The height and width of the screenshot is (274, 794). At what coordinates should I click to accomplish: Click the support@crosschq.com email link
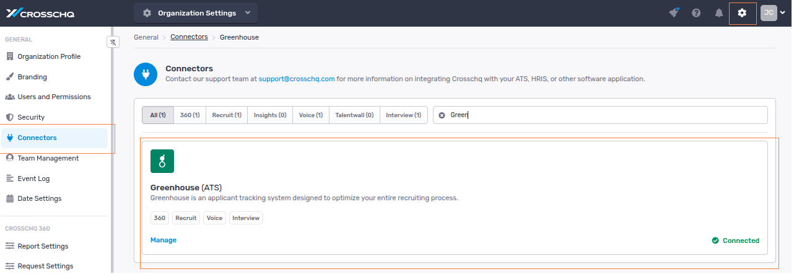297,79
